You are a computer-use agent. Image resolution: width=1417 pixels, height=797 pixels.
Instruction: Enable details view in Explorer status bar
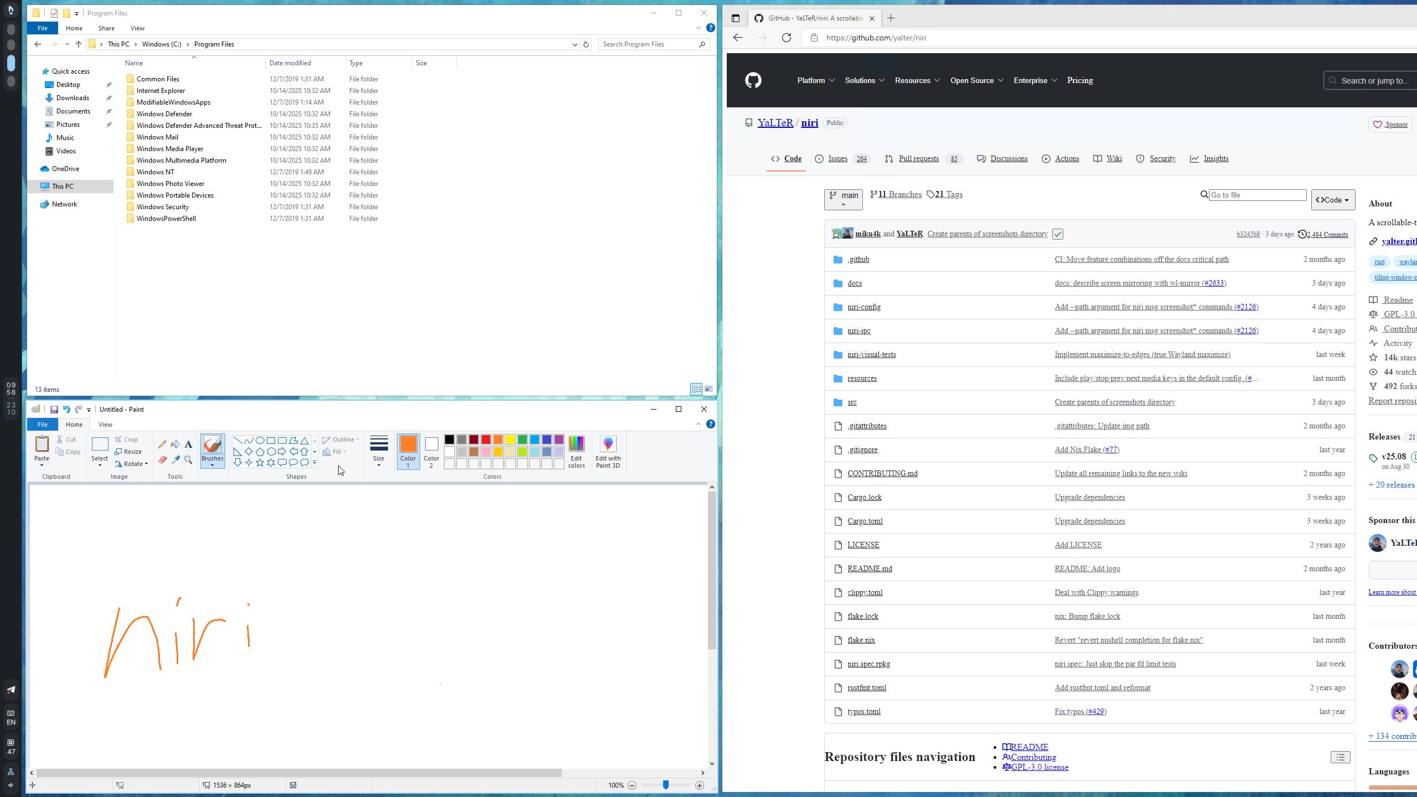pyautogui.click(x=696, y=389)
